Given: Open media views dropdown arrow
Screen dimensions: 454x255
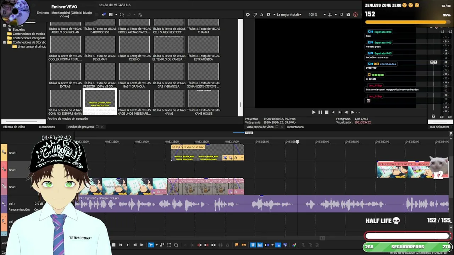Looking at the screenshot, I should coord(116,15).
